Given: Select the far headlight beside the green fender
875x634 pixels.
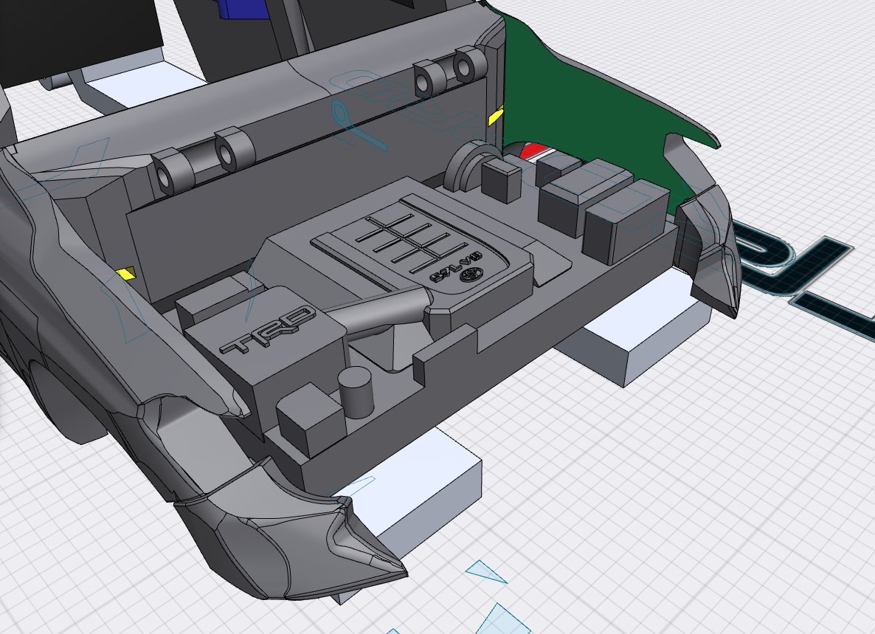Looking at the screenshot, I should (x=708, y=249).
